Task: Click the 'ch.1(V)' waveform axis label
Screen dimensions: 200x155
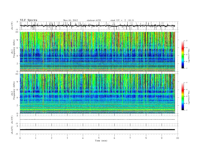Action: 12,26
